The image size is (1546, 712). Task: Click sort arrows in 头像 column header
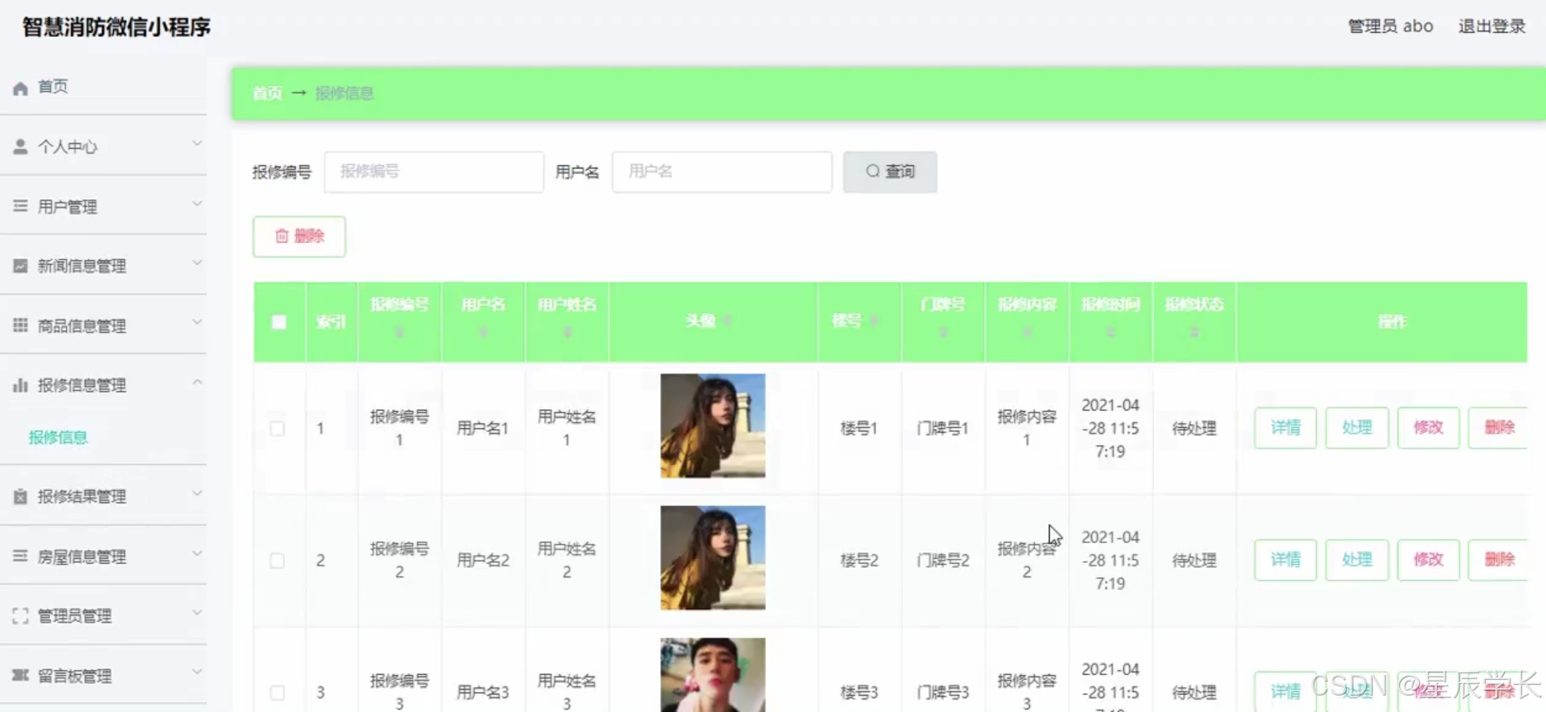(728, 321)
